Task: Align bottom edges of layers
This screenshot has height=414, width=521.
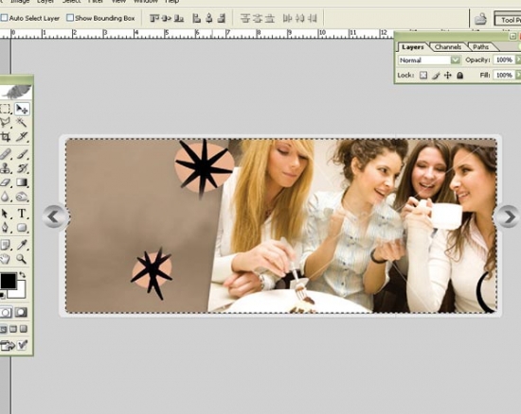Action: pyautogui.click(x=179, y=18)
